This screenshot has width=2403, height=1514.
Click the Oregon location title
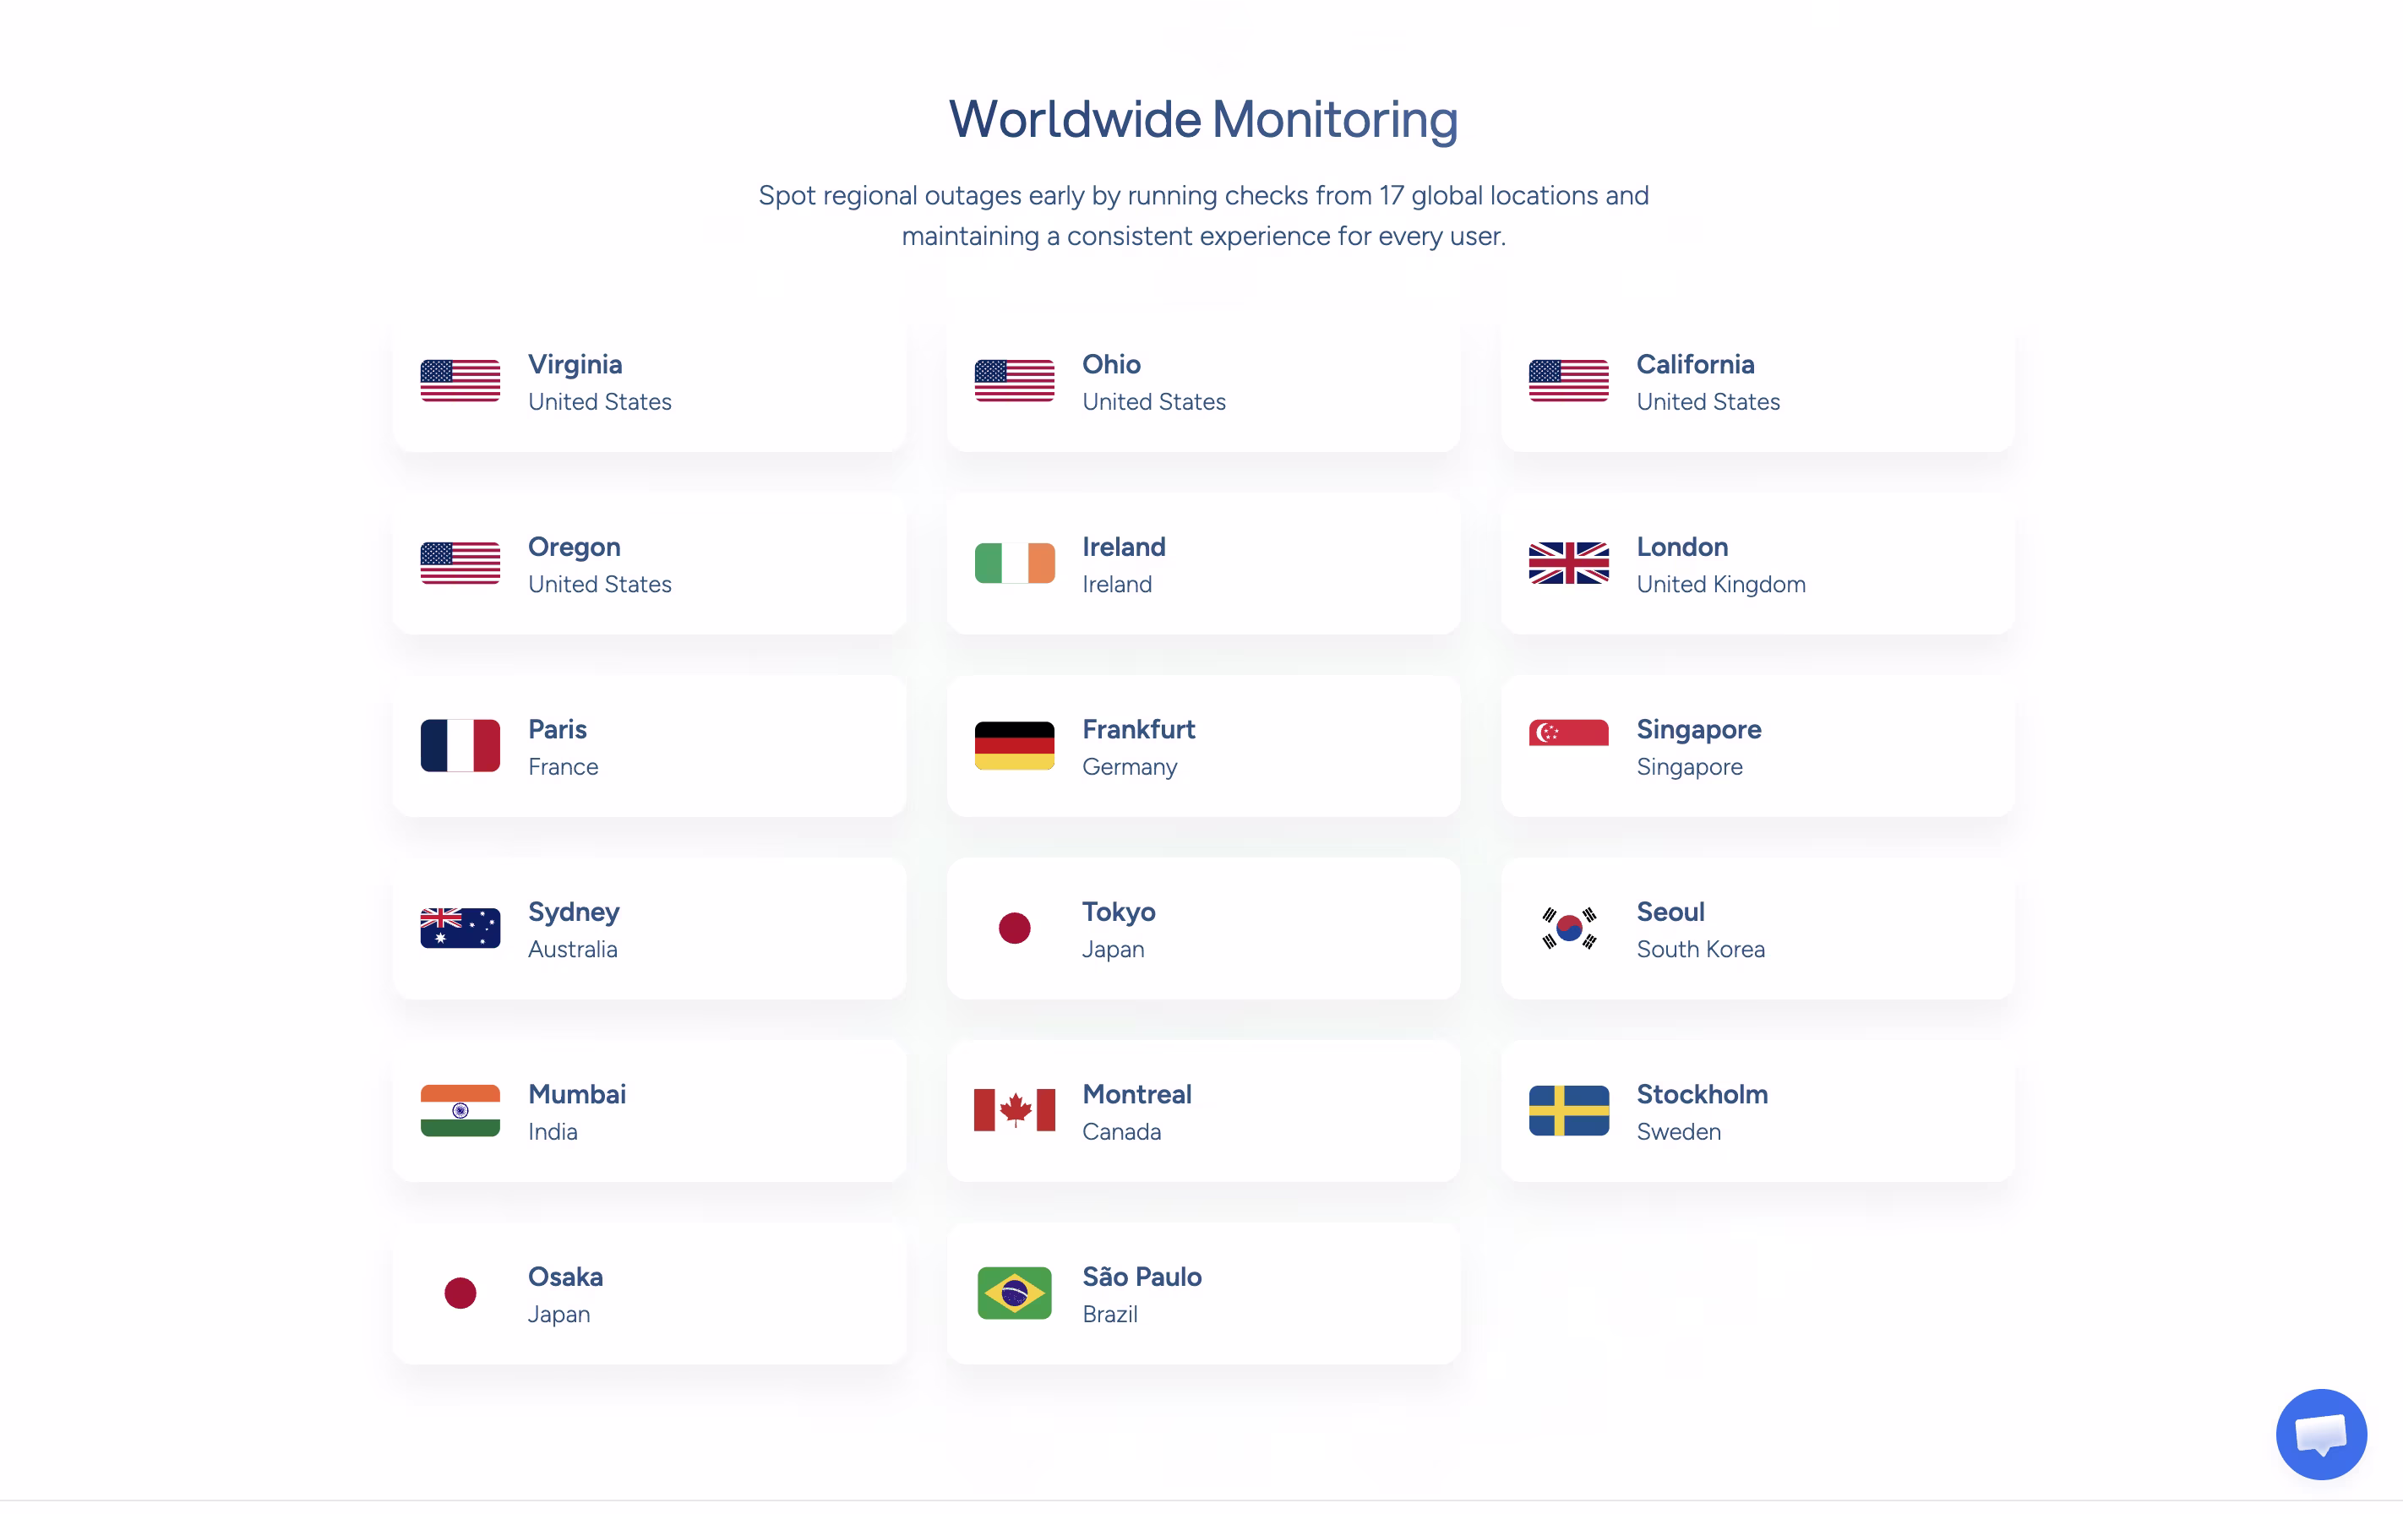point(574,547)
